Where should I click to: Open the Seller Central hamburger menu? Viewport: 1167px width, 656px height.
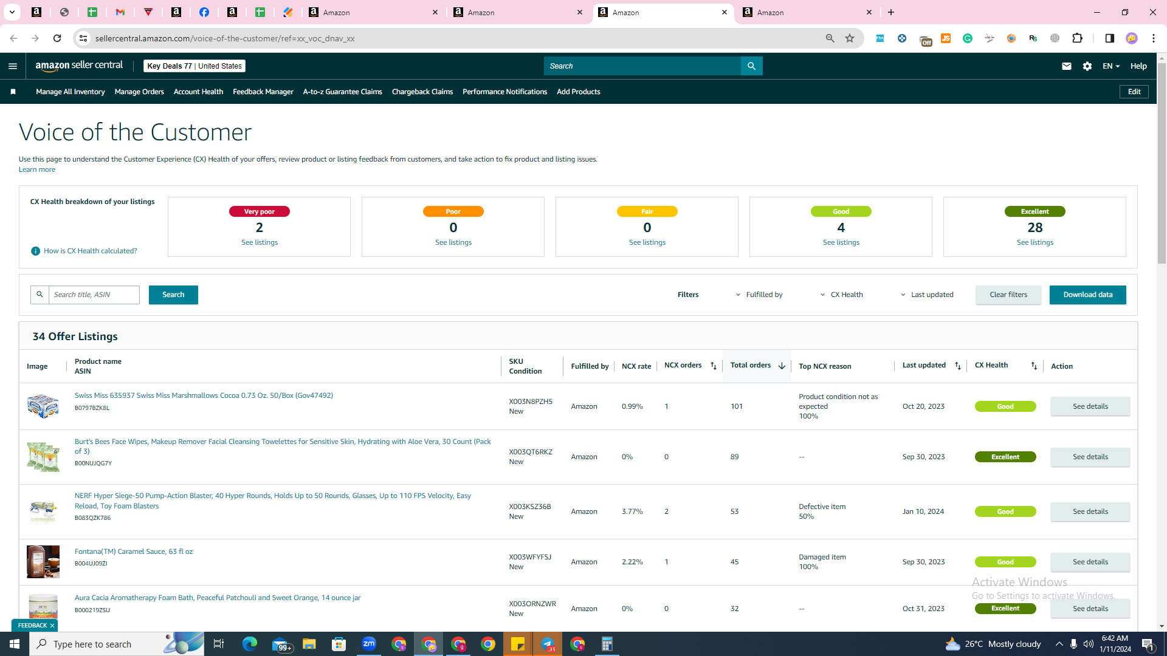pyautogui.click(x=13, y=66)
